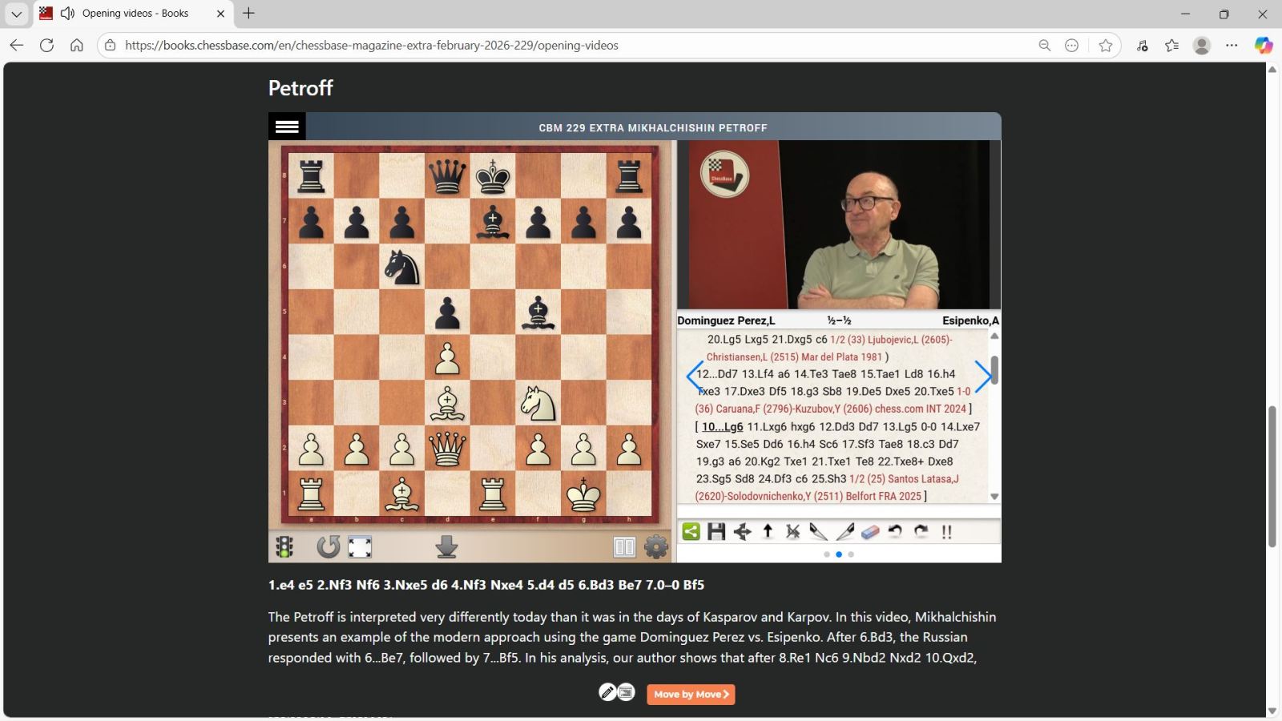Open the board settings gear
The height and width of the screenshot is (721, 1282).
(656, 547)
